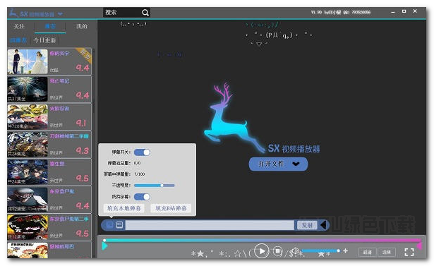434x266 pixels.
Task: Switch to the 关注 tab
Action: 19,26
